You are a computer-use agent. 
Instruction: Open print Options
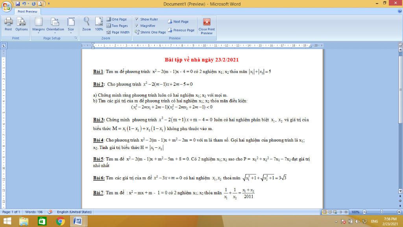click(21, 24)
